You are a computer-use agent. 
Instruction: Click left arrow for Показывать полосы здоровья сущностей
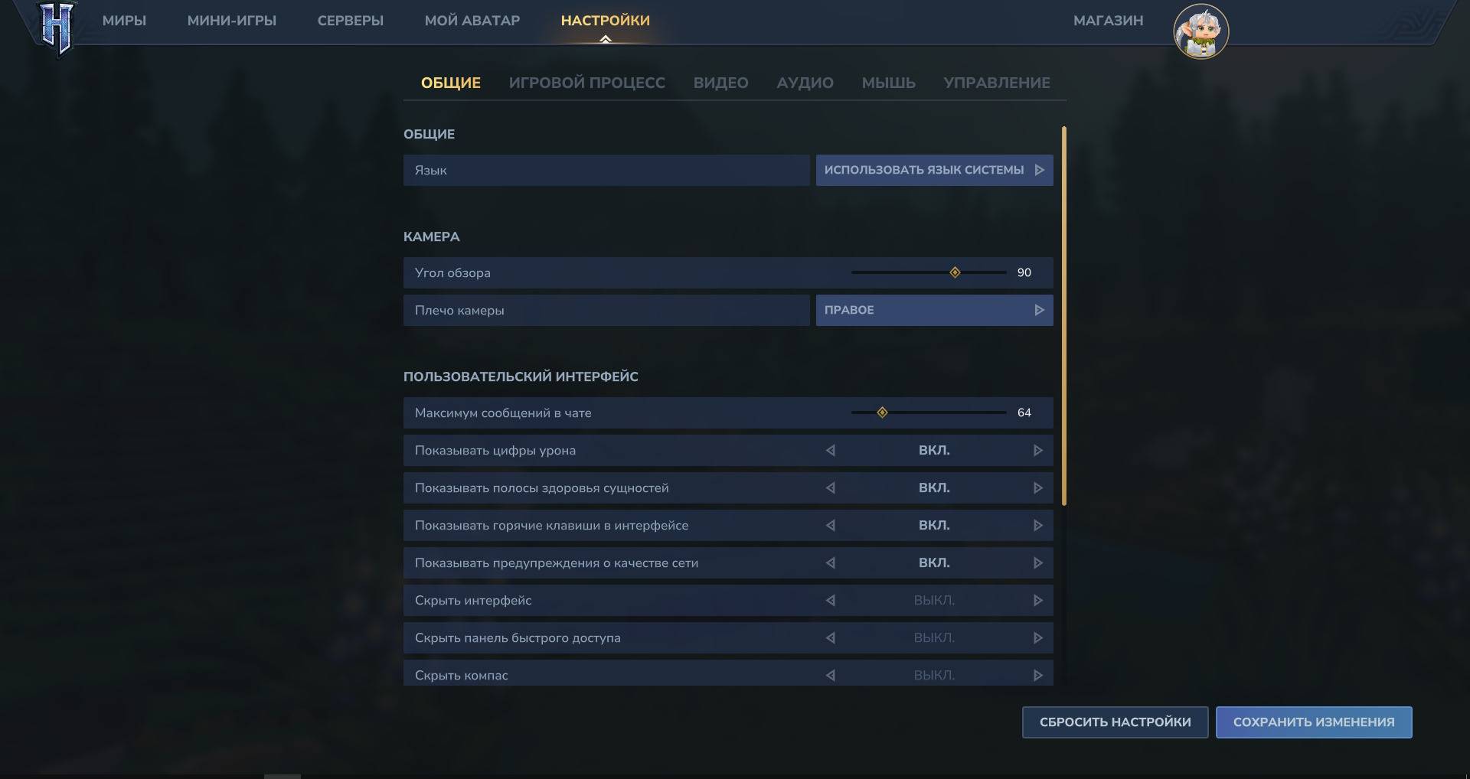[x=831, y=488]
